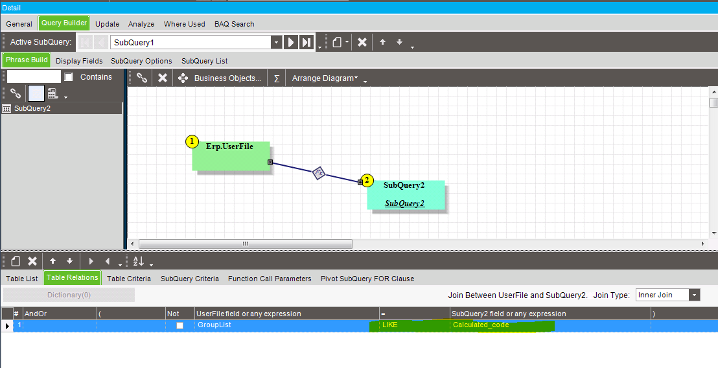Click the search input field in the left panel
The image size is (718, 368).
point(34,77)
